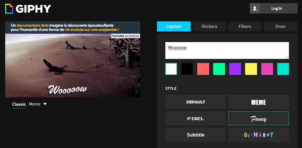
Task: Switch to the Caption tab
Action: click(x=173, y=26)
